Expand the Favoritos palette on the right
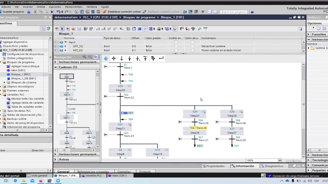The image size is (328, 184). [309, 34]
